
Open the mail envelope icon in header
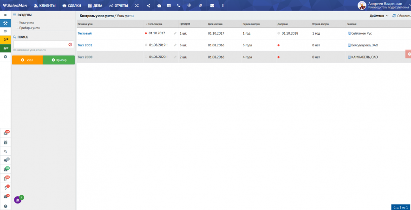(212, 6)
